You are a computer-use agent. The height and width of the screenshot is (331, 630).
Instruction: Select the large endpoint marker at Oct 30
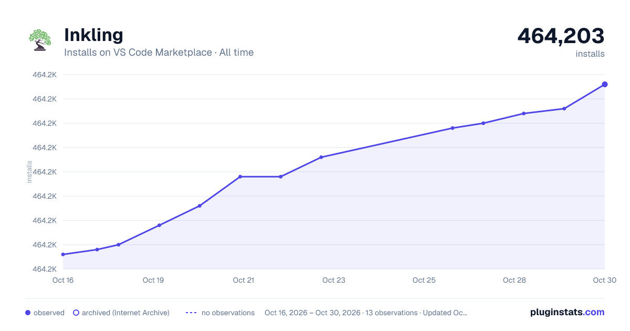pos(605,84)
